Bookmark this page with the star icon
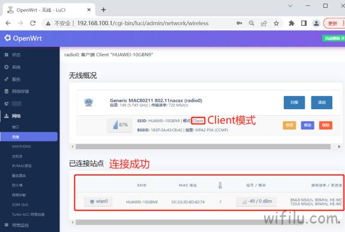Viewport: 345px width, 232px height. point(277,23)
